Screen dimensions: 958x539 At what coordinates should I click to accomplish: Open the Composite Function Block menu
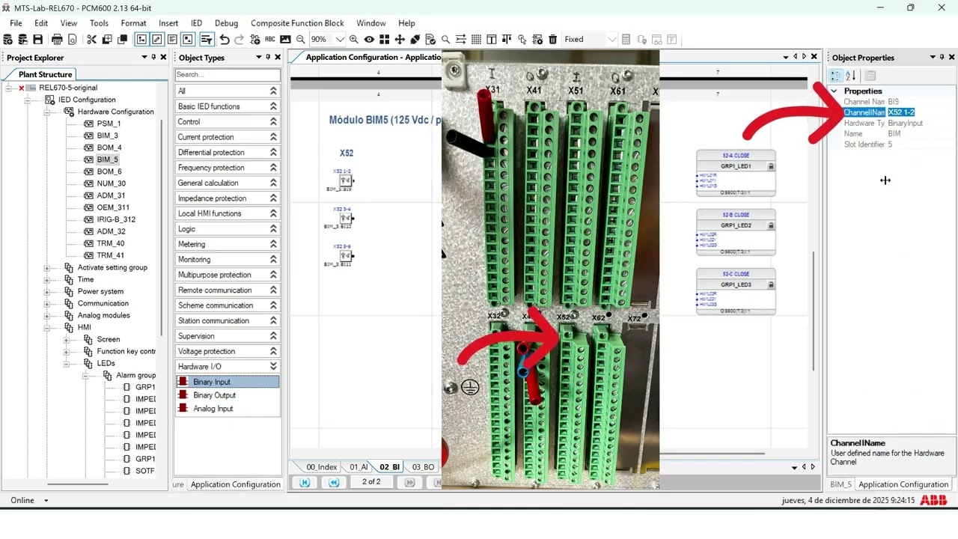[297, 23]
